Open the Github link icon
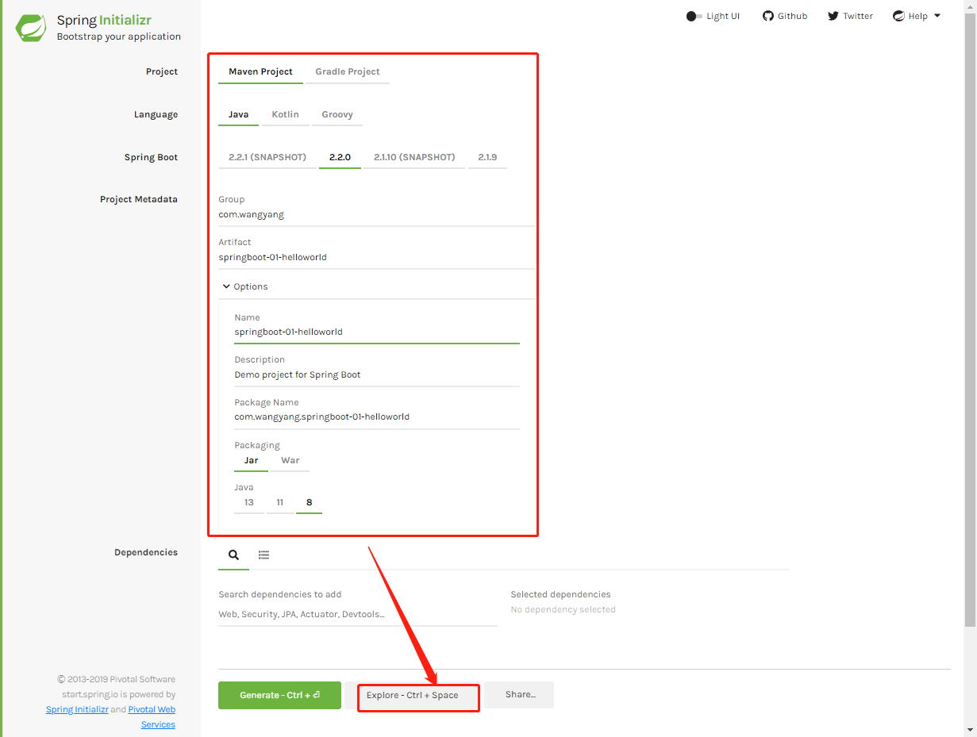The height and width of the screenshot is (737, 977). [x=767, y=16]
